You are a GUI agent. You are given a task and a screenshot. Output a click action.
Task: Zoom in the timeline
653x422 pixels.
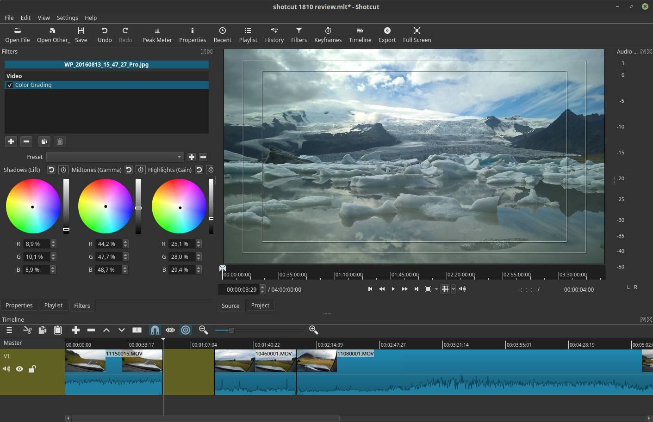tap(313, 330)
